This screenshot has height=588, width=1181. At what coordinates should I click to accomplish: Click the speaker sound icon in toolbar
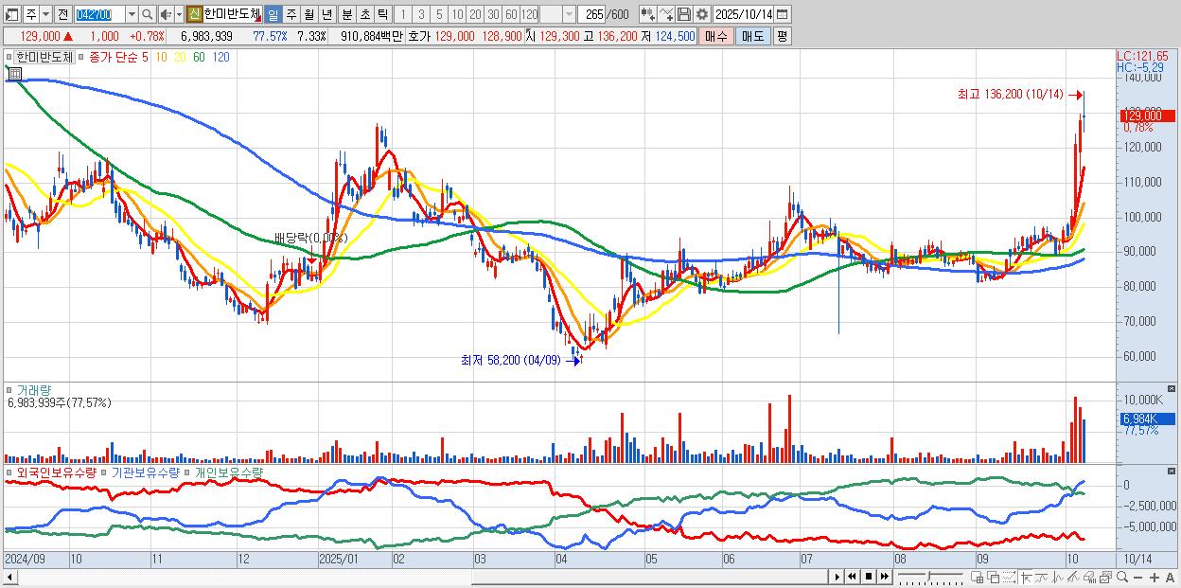(166, 15)
